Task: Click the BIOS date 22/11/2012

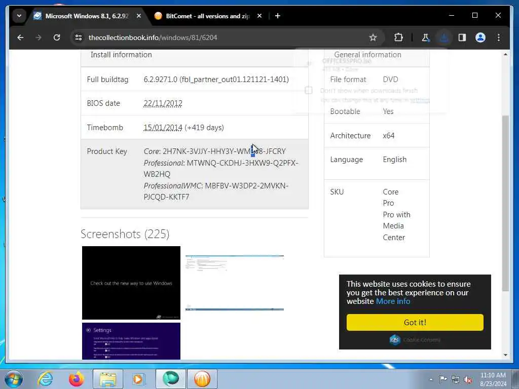Action: [163, 103]
